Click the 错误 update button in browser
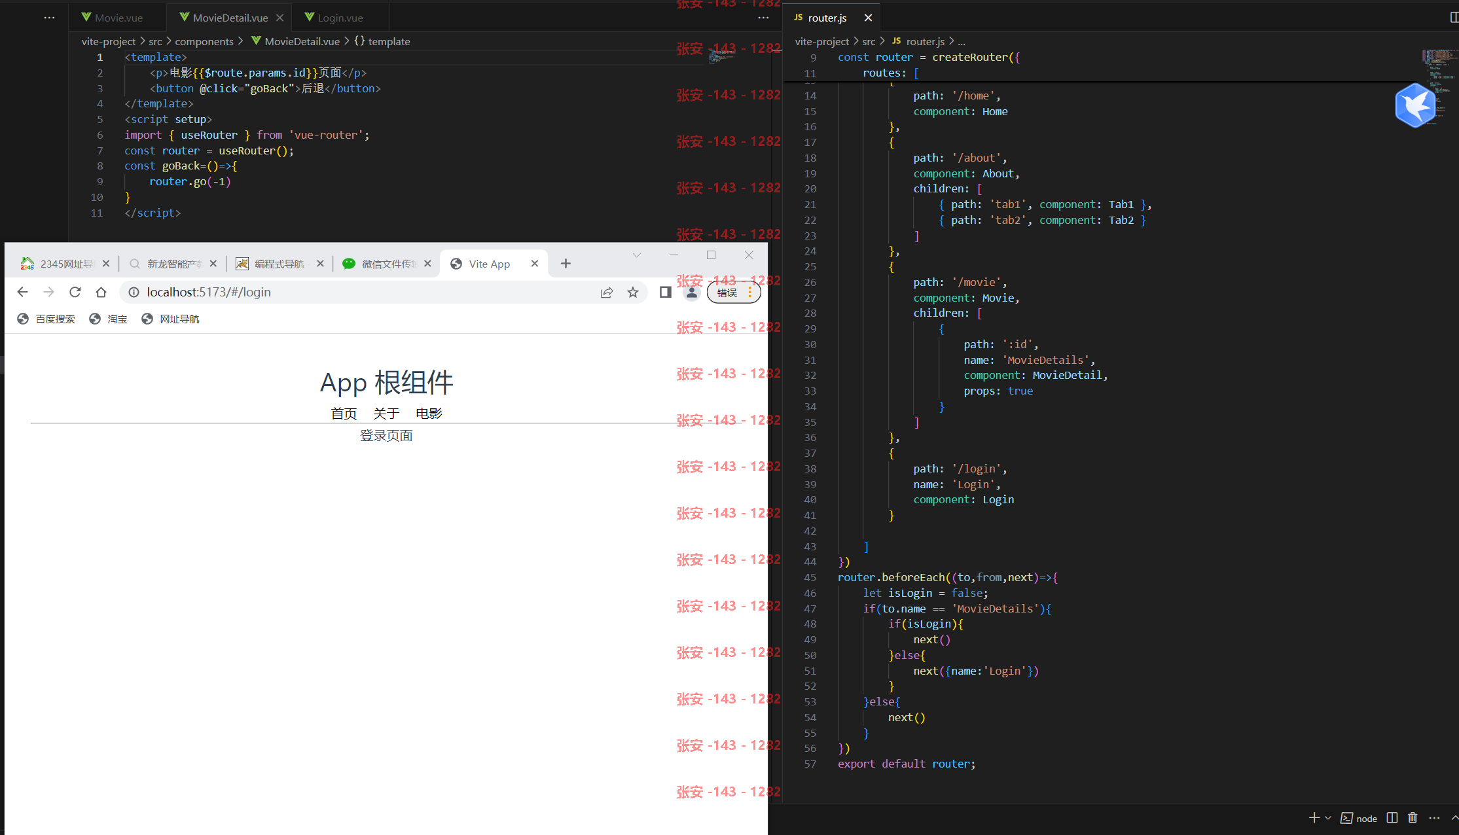 tap(734, 293)
